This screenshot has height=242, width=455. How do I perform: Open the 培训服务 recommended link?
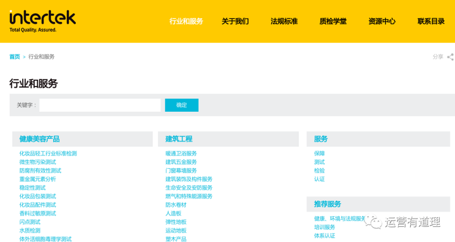coord(324,227)
